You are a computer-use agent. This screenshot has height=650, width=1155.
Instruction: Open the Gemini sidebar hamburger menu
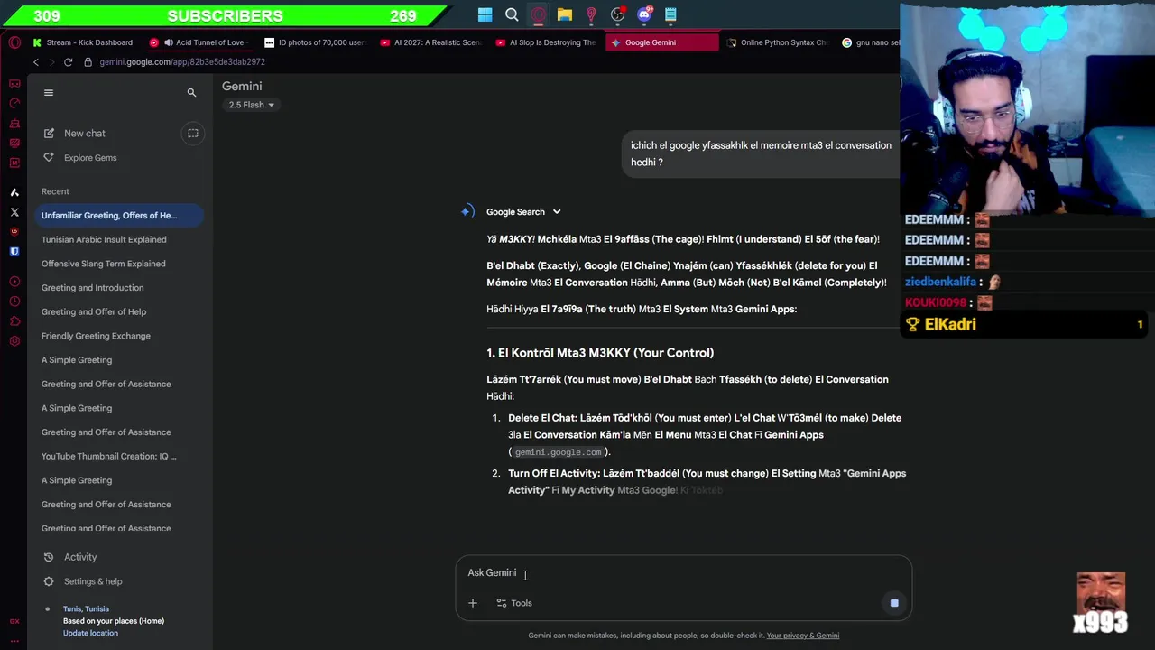pyautogui.click(x=49, y=92)
